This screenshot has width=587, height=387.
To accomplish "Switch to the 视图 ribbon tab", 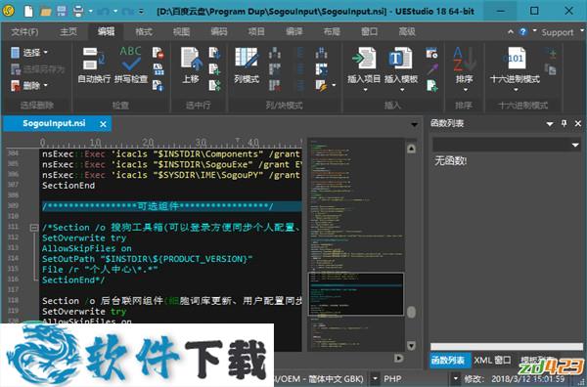I will click(181, 32).
